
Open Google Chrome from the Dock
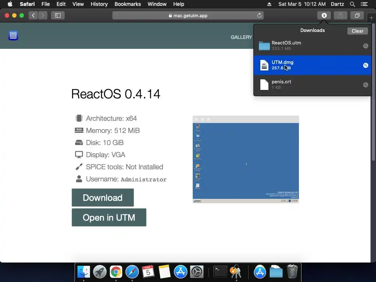coord(116,272)
